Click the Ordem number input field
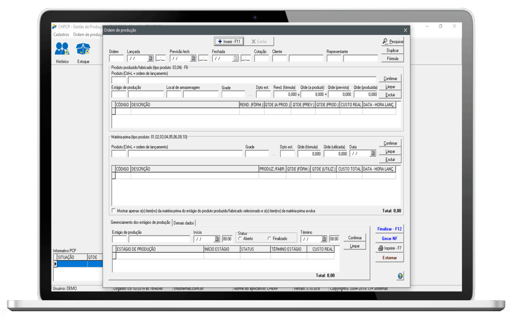510x318 pixels. (116, 59)
